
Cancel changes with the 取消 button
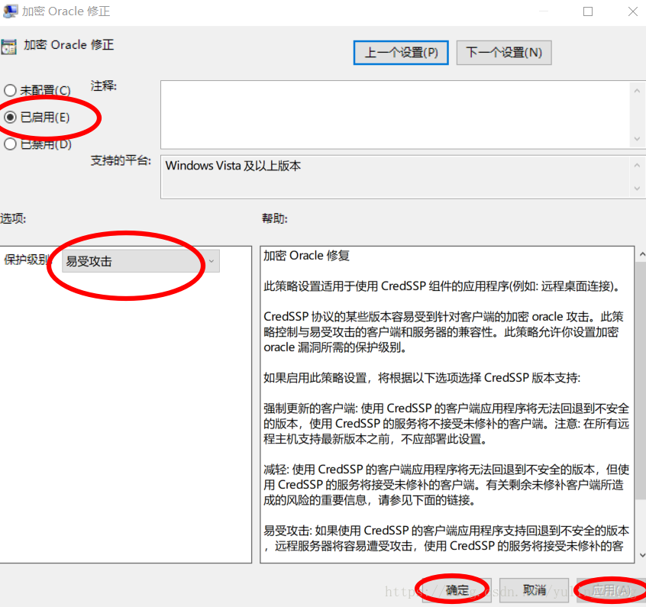click(535, 590)
